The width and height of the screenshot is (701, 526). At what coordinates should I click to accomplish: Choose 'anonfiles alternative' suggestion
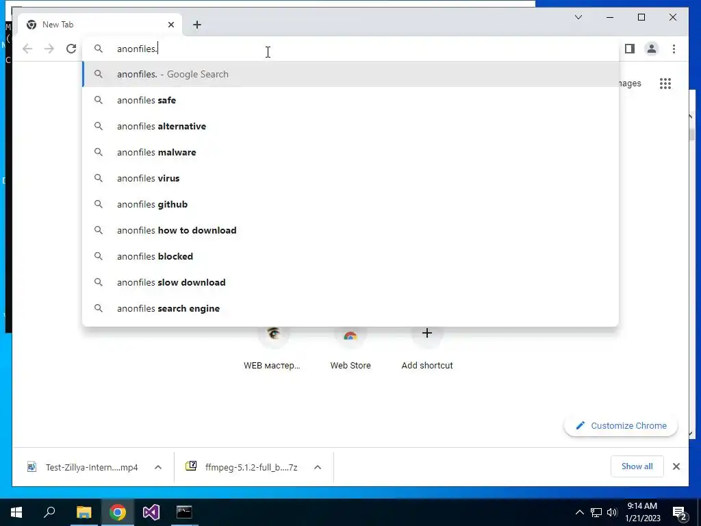click(350, 126)
